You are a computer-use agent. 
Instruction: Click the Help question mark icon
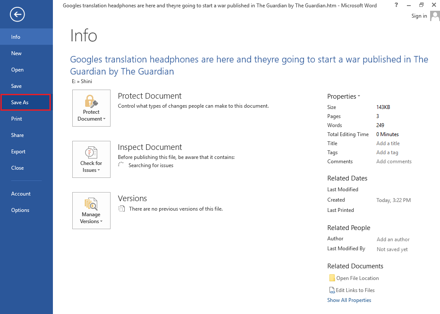click(396, 5)
